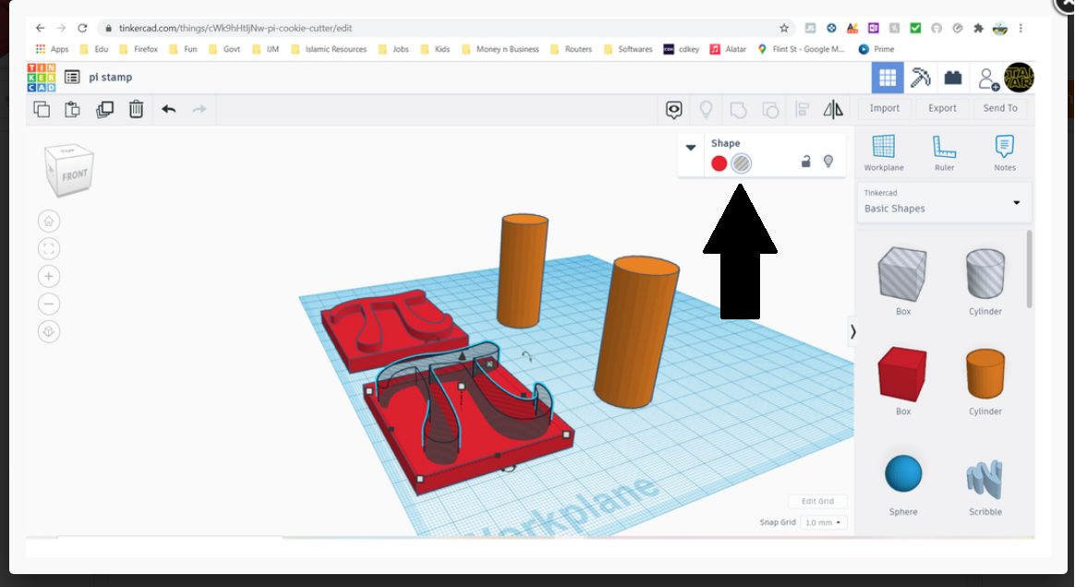Click Home view button

[x=49, y=221]
